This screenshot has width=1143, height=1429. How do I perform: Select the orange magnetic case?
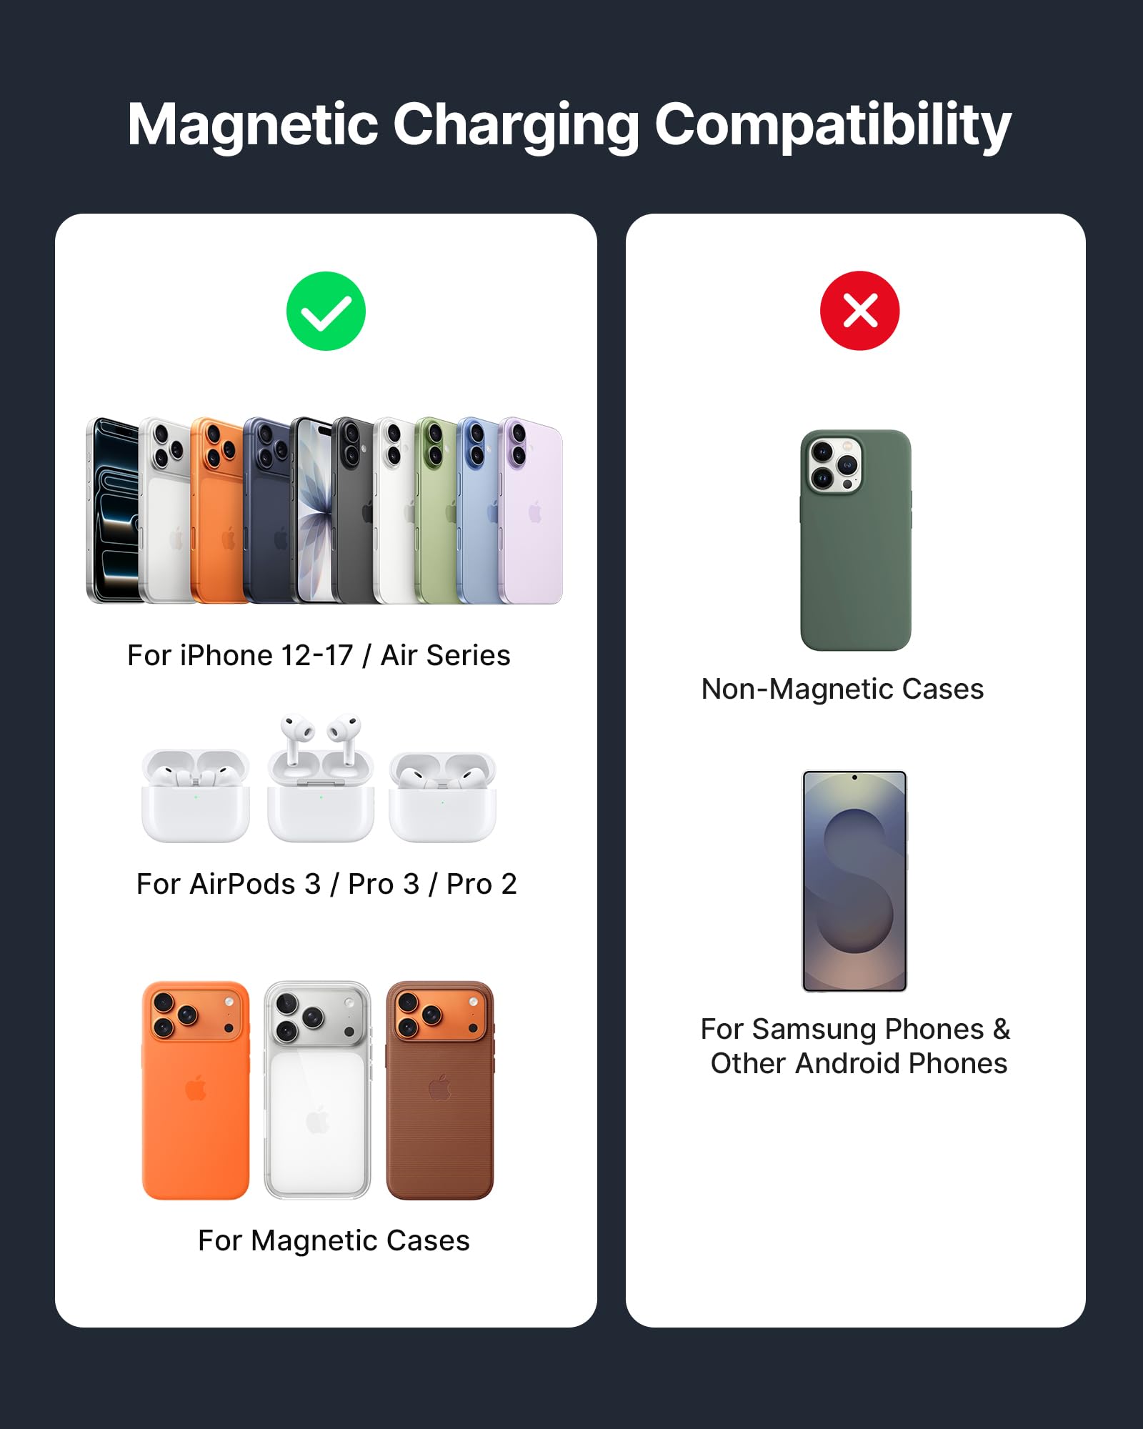196,1090
